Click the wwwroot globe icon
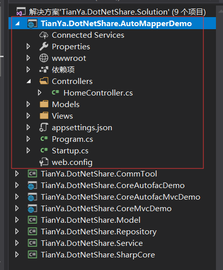The height and width of the screenshot is (270, 223). click(44, 58)
